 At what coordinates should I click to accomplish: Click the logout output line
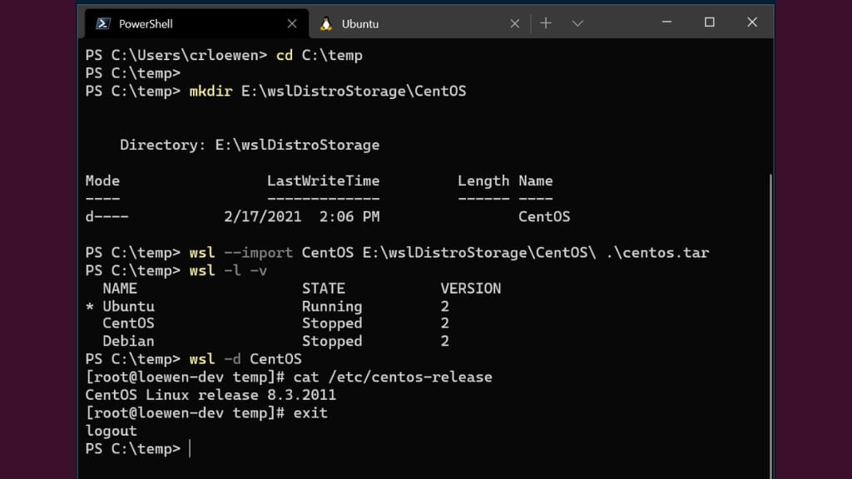click(x=111, y=431)
